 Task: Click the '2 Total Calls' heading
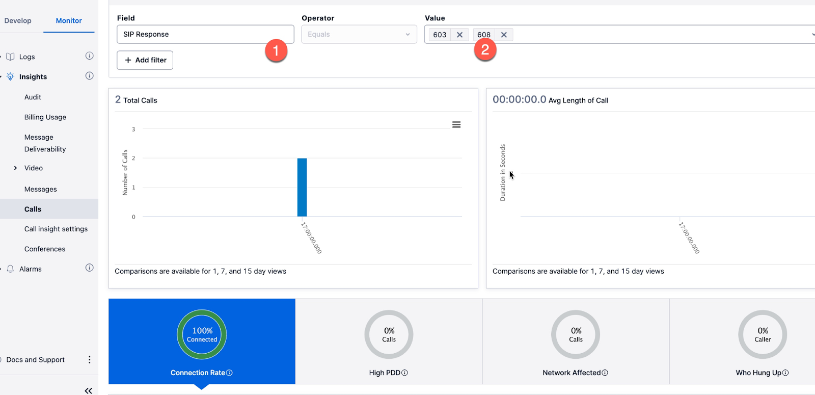pyautogui.click(x=136, y=99)
